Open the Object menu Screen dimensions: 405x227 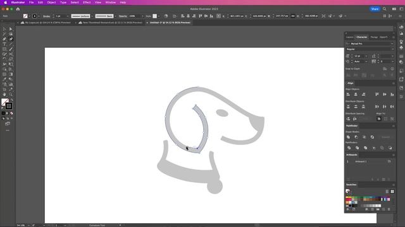(51, 3)
